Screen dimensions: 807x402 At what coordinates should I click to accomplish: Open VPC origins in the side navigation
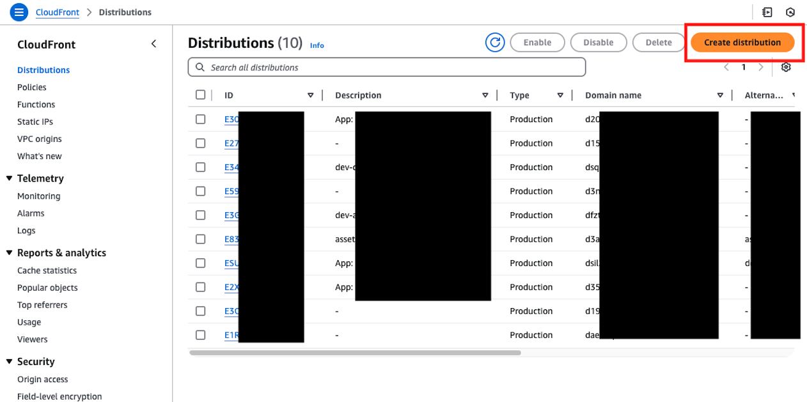40,139
